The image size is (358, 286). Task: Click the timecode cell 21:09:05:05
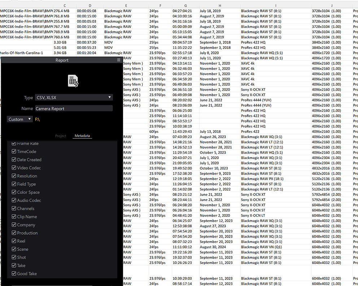[x=185, y=163]
